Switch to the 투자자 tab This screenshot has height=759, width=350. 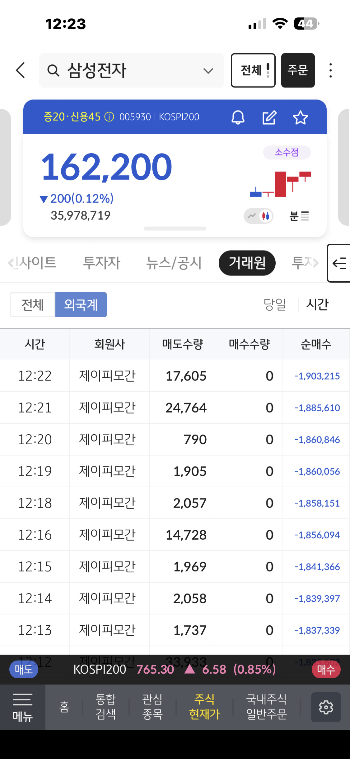tap(101, 263)
